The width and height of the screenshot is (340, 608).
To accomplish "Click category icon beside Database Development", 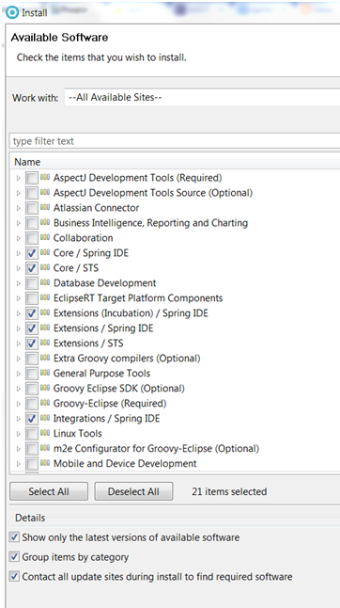I will 45,283.
